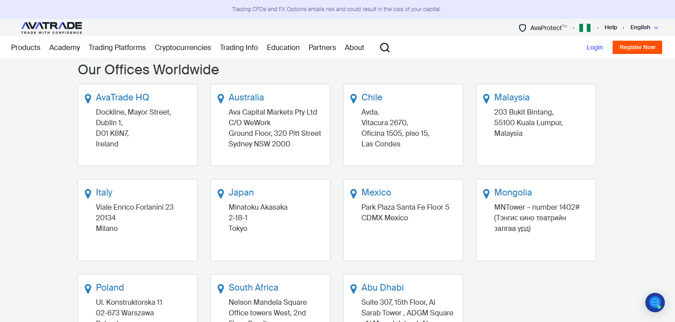The image size is (675, 322).
Task: Click the Mexico location pin
Action: click(x=353, y=194)
